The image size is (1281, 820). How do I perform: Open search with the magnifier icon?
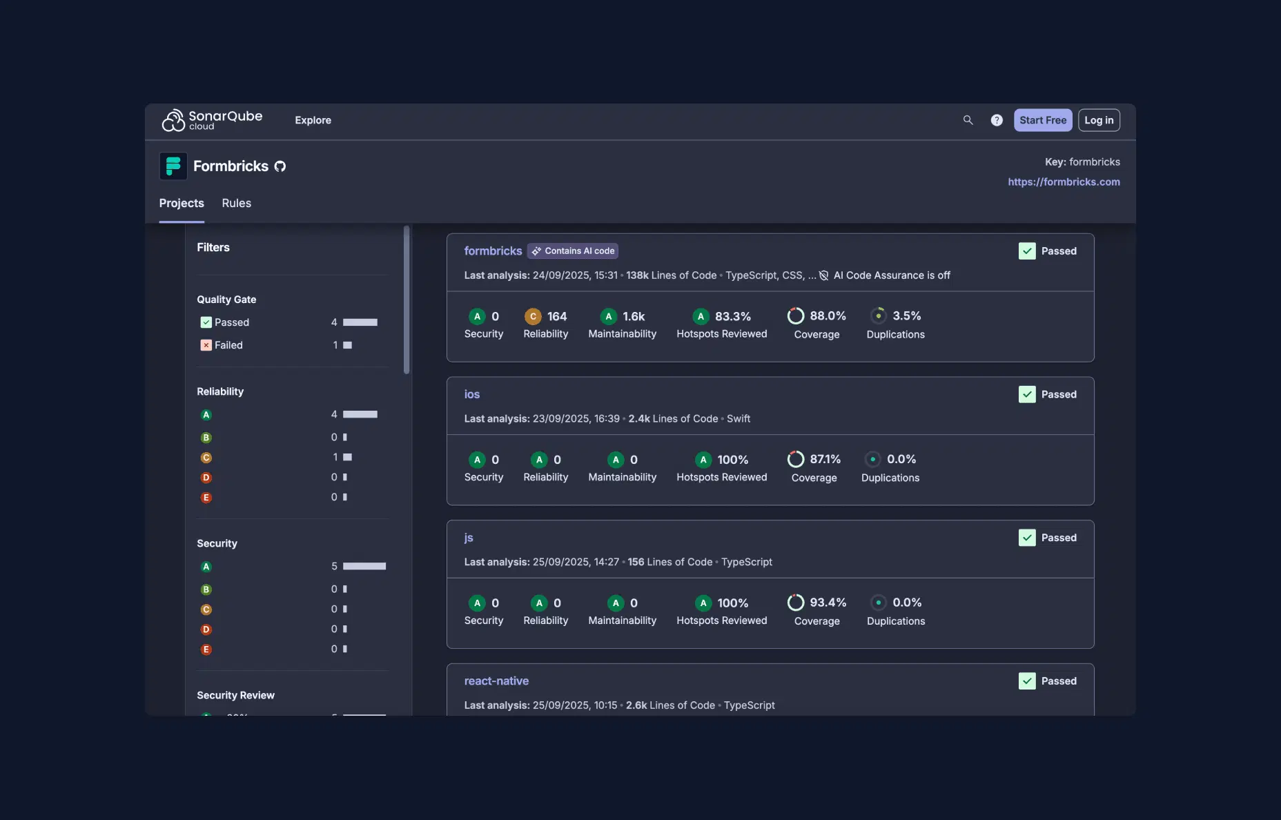tap(968, 120)
